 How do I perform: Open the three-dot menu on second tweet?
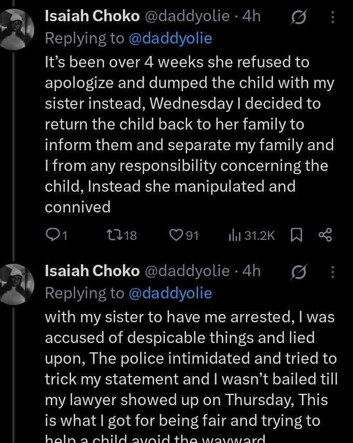332,271
